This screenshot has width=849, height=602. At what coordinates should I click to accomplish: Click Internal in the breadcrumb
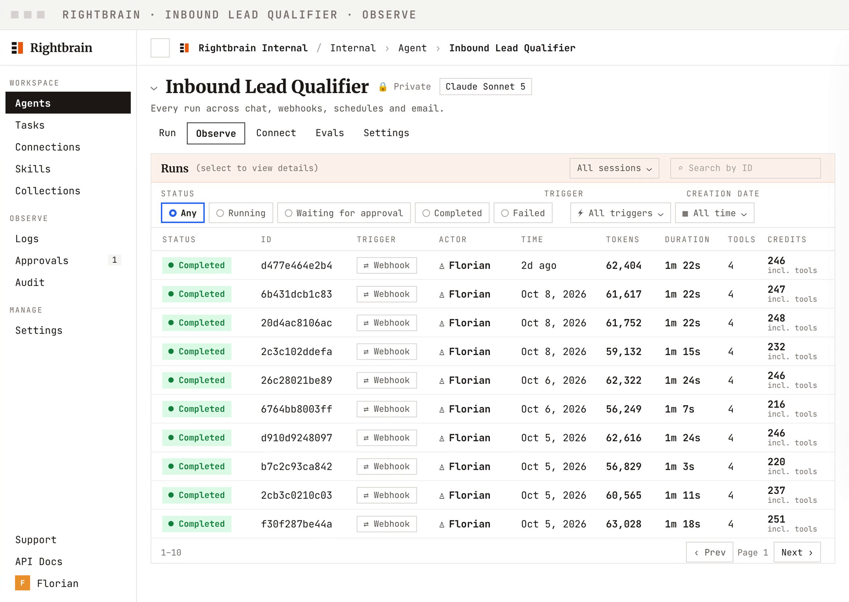click(x=353, y=48)
